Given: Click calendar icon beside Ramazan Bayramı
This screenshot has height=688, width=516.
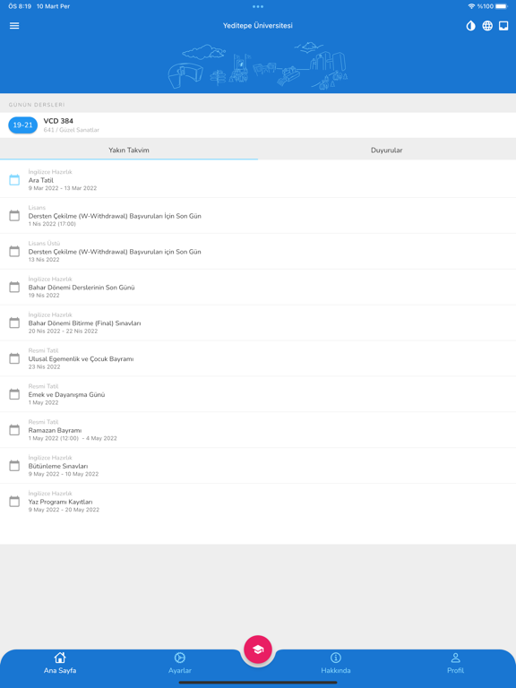Looking at the screenshot, I should (14, 430).
